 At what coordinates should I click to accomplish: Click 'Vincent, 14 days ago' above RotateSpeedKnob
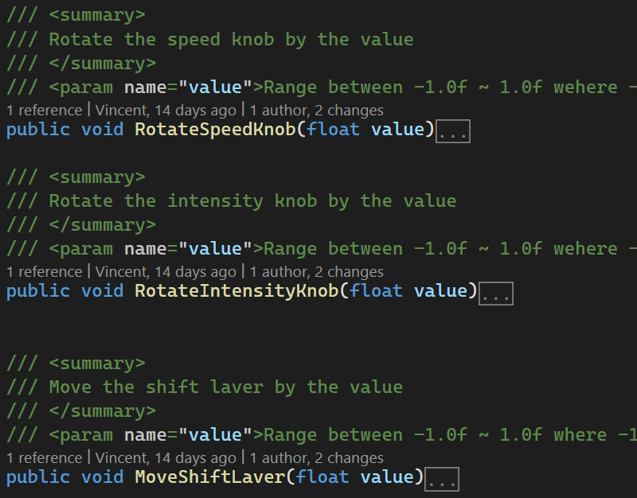(166, 111)
